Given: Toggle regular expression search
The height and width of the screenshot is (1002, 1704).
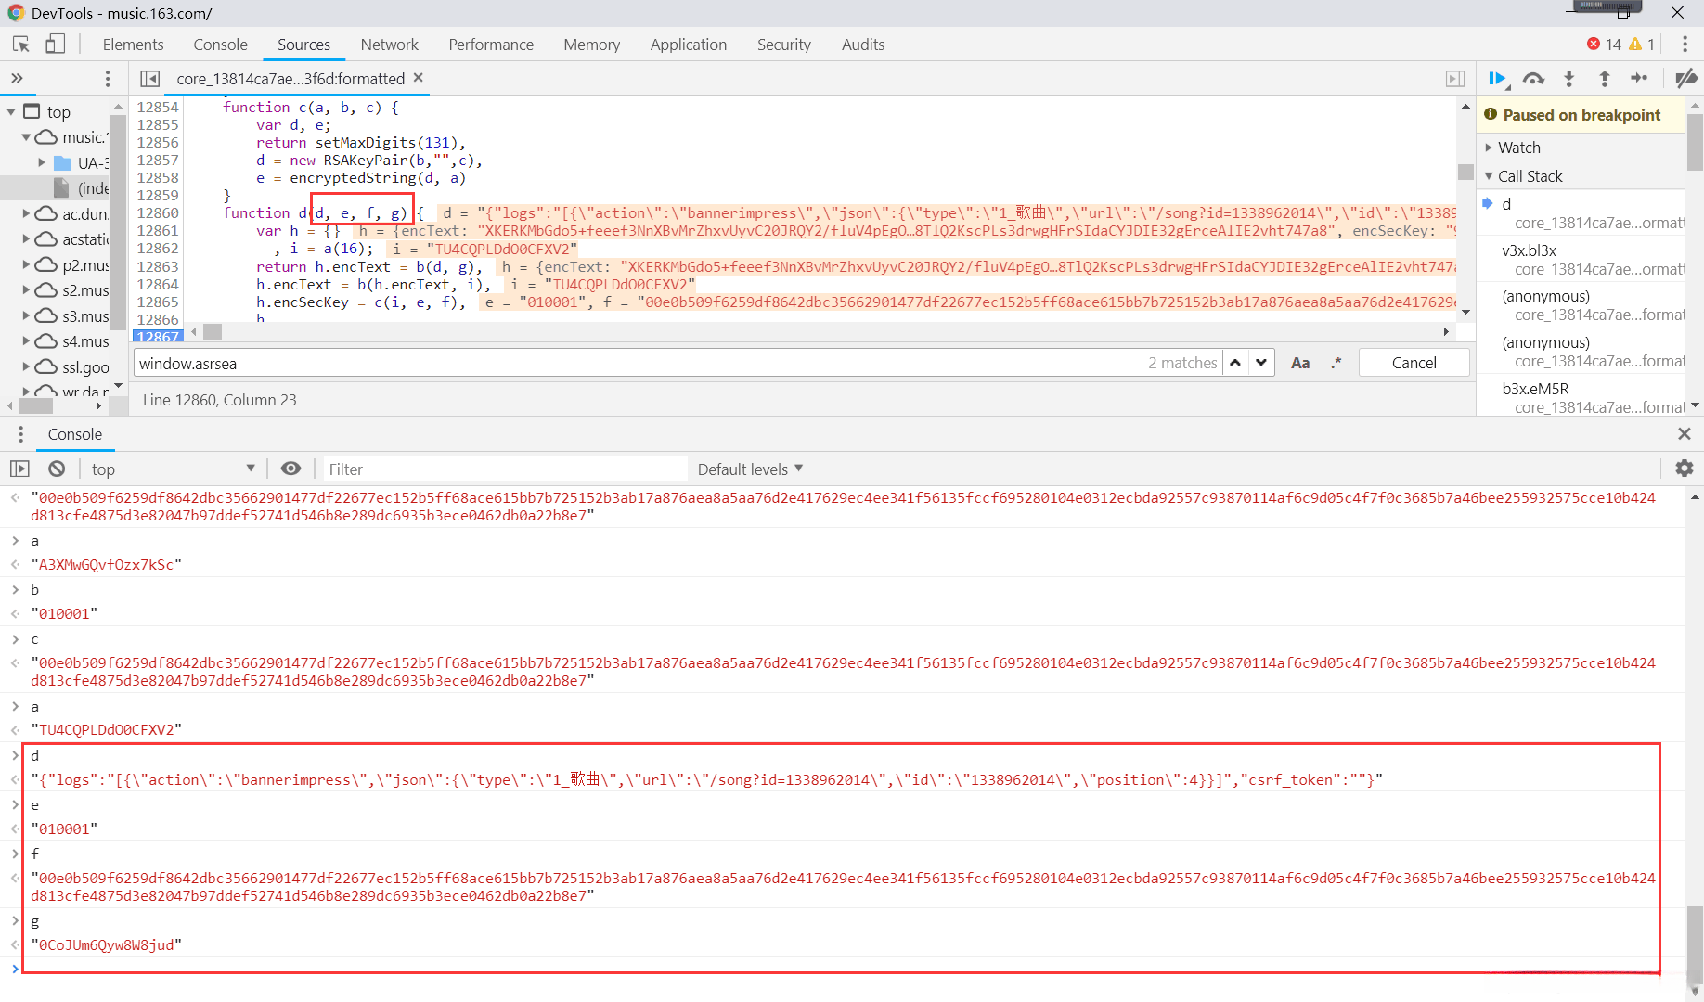Looking at the screenshot, I should (1336, 363).
